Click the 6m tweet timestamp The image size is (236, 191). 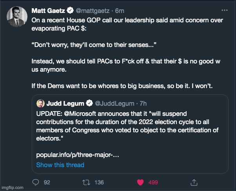(120, 11)
